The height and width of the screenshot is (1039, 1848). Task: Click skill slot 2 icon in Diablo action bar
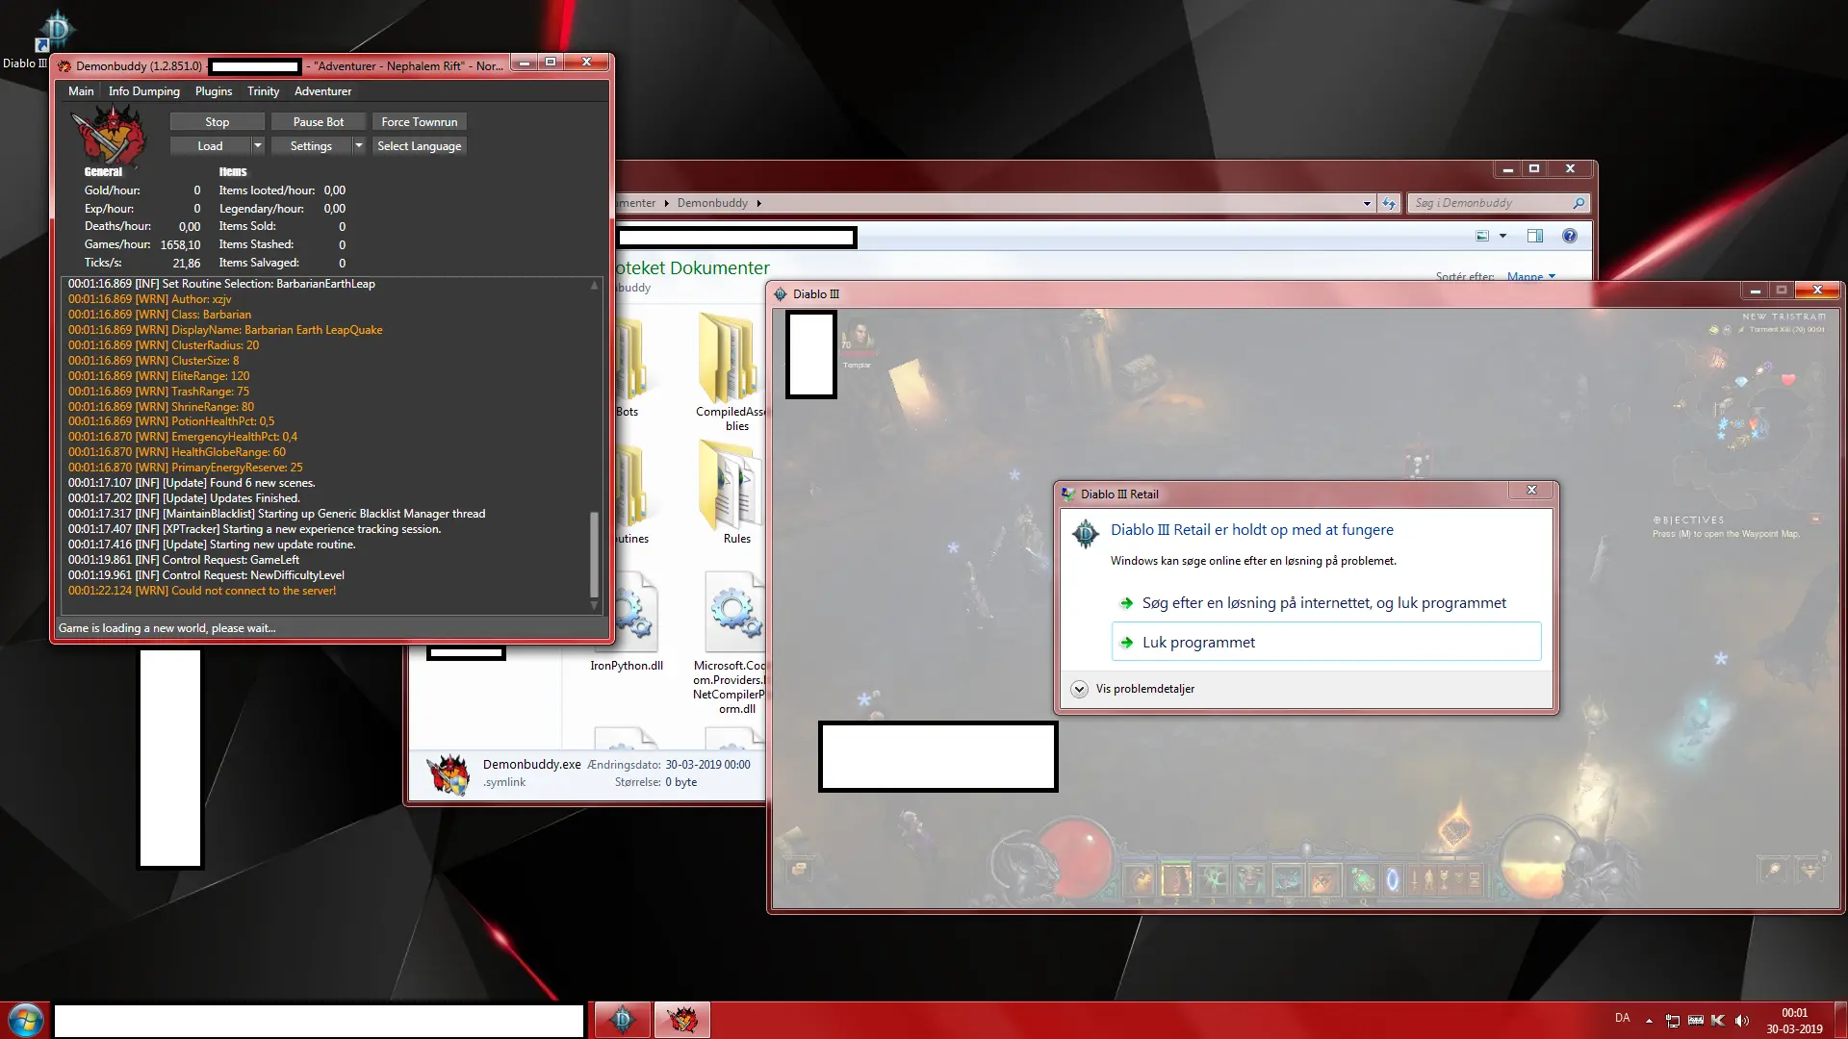point(1176,879)
